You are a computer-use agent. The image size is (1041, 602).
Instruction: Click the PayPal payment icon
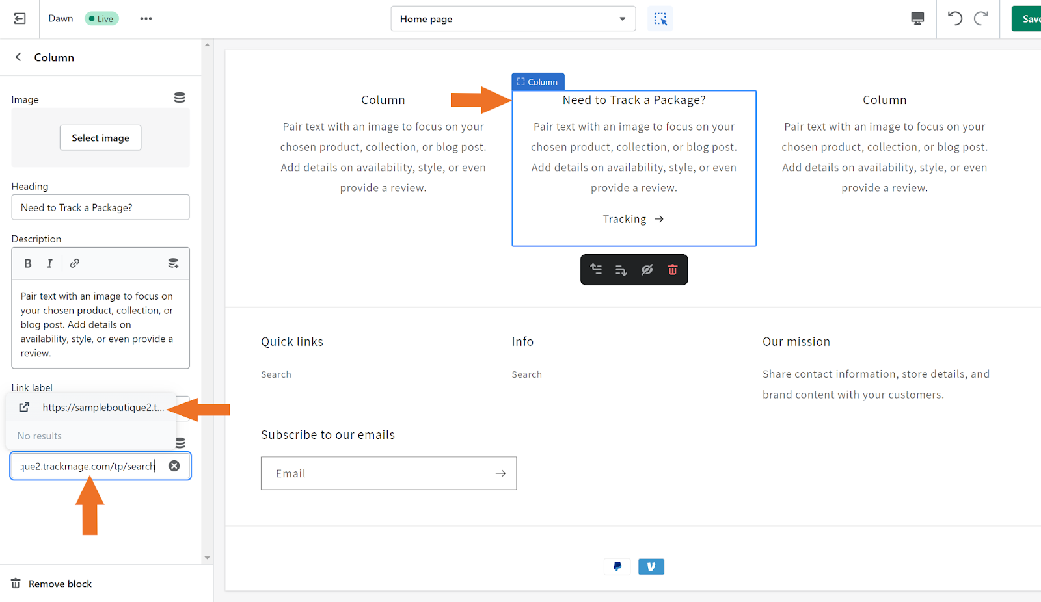617,567
